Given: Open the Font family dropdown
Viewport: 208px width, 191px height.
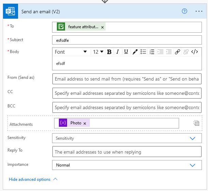Looking at the screenshot, I should (71, 52).
